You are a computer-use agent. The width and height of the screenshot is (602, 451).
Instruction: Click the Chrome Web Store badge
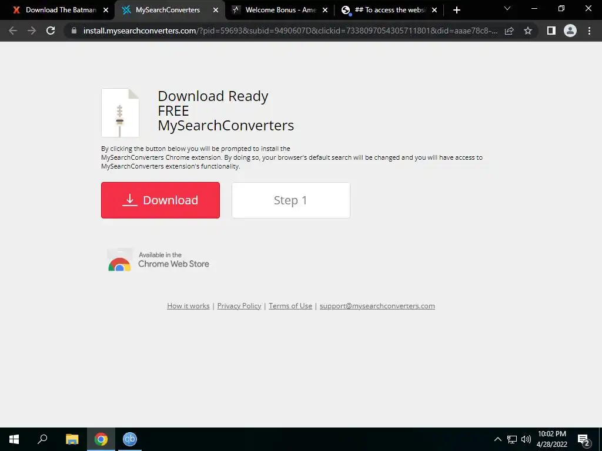[158, 260]
